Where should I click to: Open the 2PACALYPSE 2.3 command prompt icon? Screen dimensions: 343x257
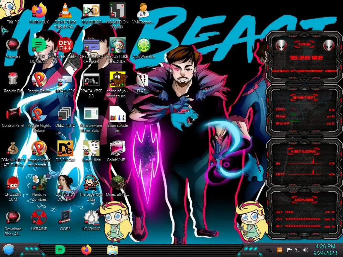[x=91, y=79]
